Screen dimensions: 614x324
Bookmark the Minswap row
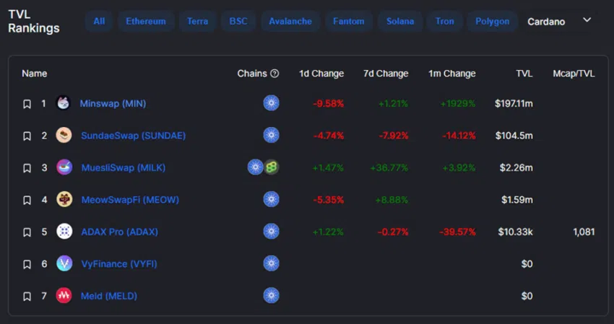coord(27,104)
